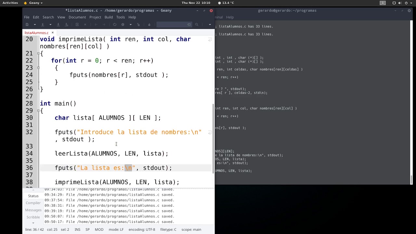
Task: Switch to the Messages tab
Action: tap(33, 210)
